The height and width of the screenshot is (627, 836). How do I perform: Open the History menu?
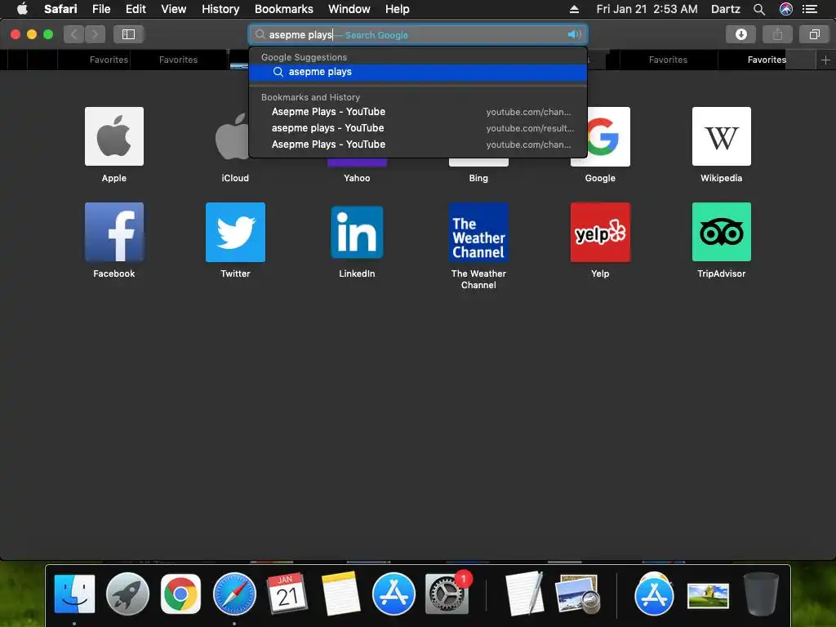point(220,9)
